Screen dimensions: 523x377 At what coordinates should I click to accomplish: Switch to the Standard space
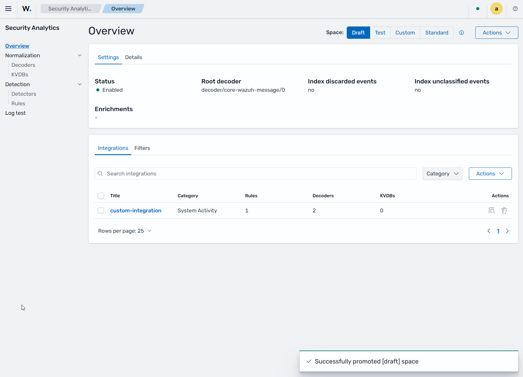point(437,33)
